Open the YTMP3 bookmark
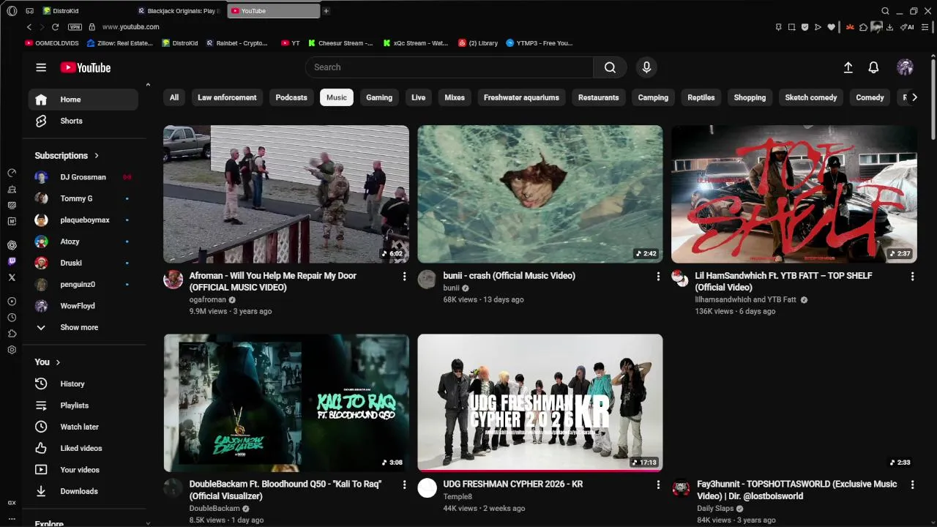Image resolution: width=937 pixels, height=527 pixels. (540, 43)
